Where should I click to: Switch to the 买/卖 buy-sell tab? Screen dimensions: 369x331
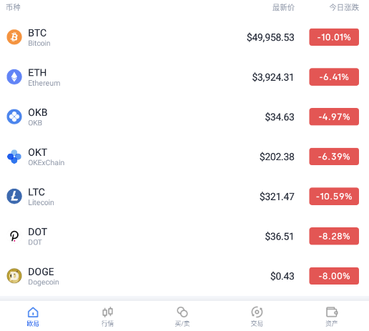click(182, 317)
